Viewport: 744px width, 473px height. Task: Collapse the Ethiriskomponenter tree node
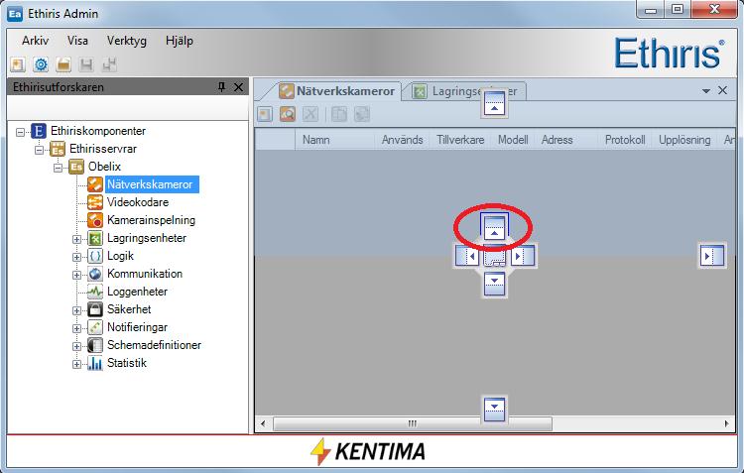pos(21,132)
